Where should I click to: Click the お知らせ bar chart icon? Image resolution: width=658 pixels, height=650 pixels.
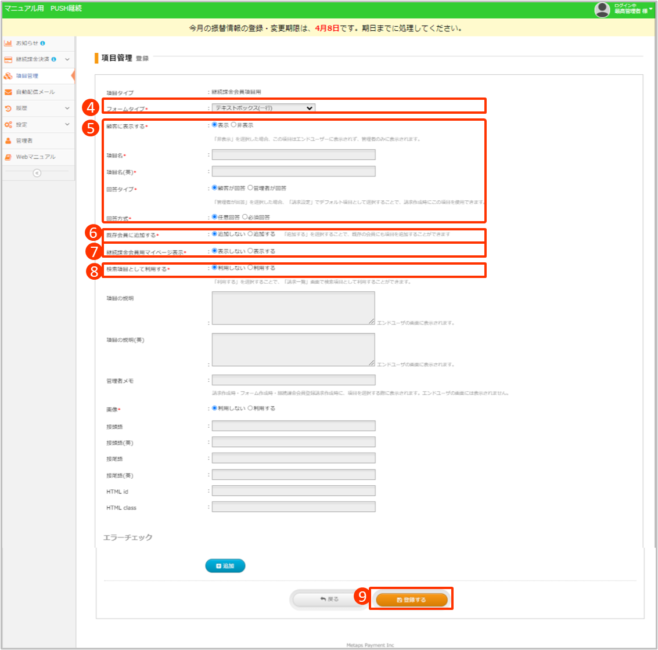click(x=8, y=43)
